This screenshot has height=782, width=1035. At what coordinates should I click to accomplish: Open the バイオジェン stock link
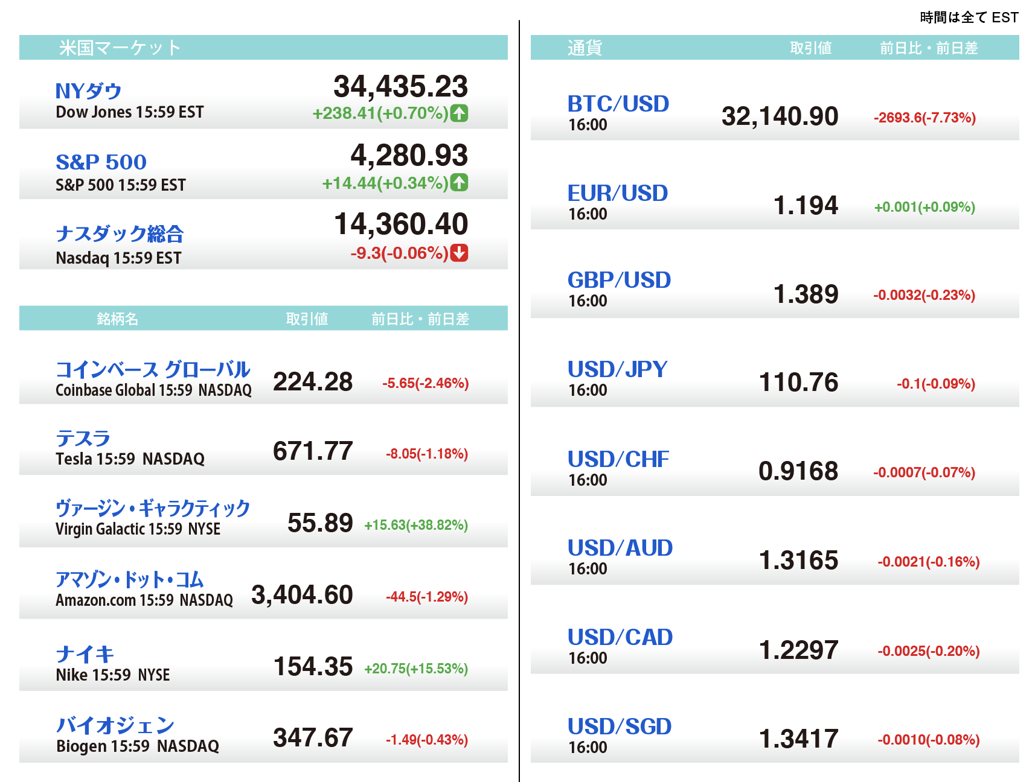point(115,725)
